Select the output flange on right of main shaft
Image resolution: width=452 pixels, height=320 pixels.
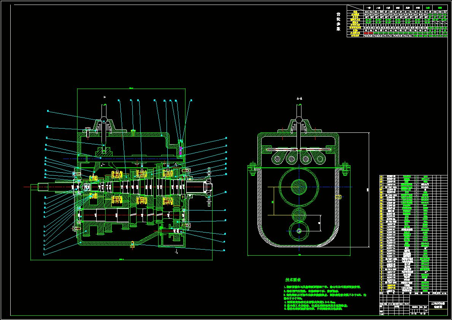[x=209, y=187]
